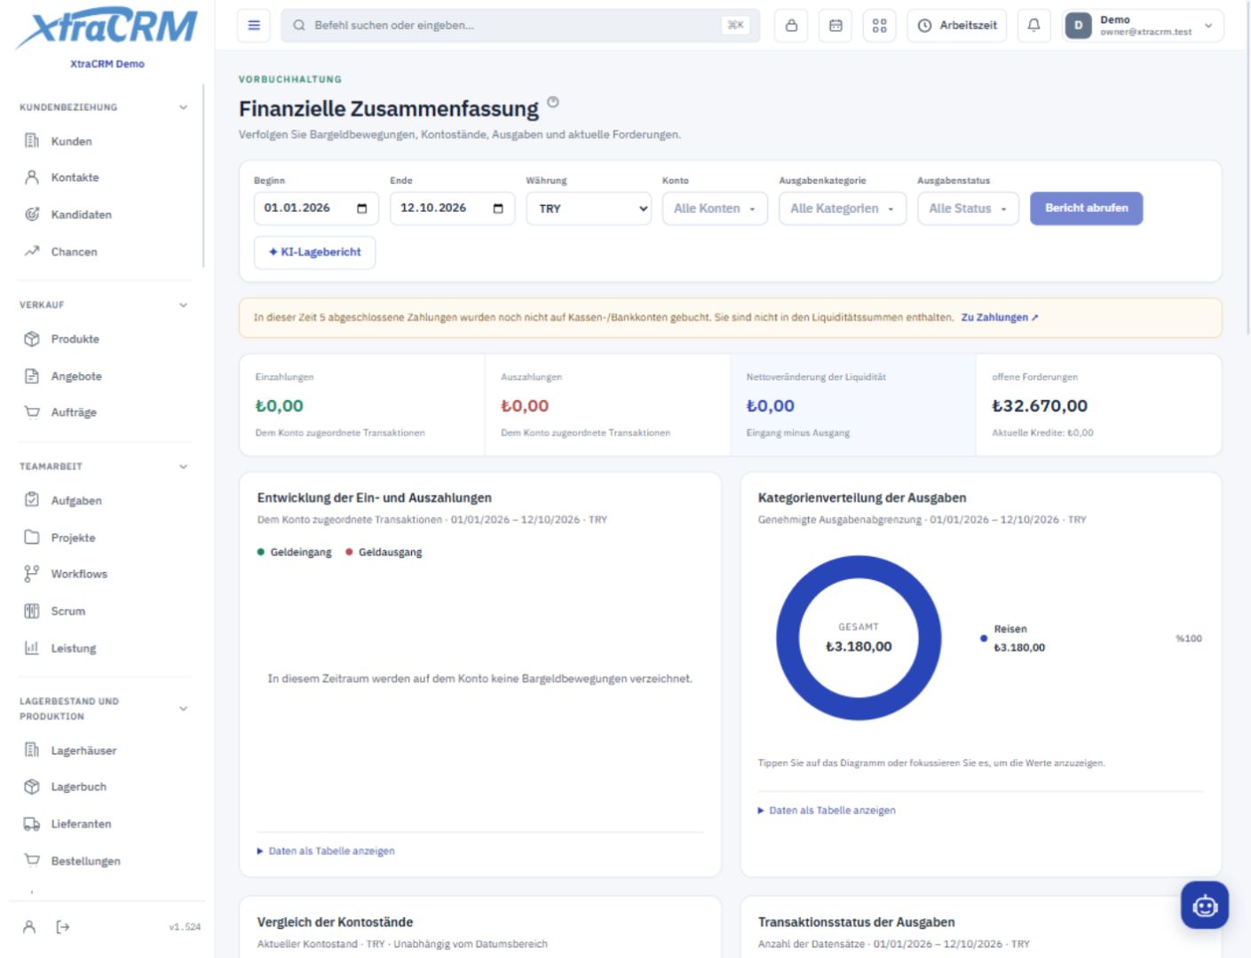Collapse the Lagerbestand und Produktion section

coord(184,709)
